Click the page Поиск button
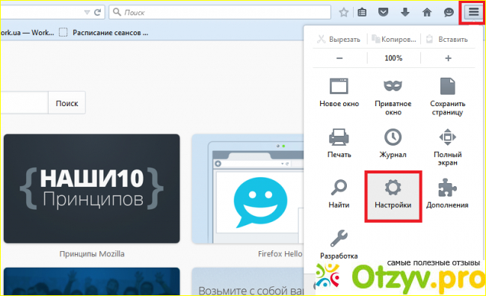This screenshot has width=486, height=296. click(67, 103)
